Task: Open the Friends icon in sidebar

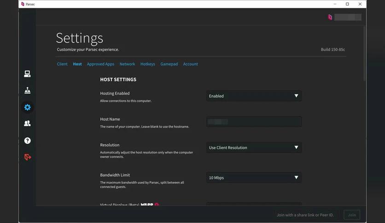Action: [x=27, y=123]
